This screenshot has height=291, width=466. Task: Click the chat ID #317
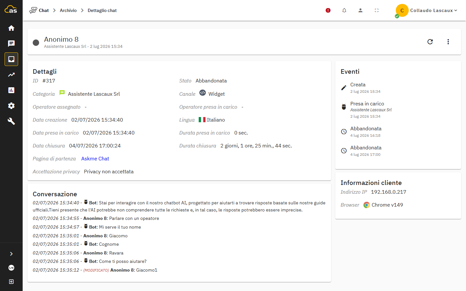click(49, 81)
